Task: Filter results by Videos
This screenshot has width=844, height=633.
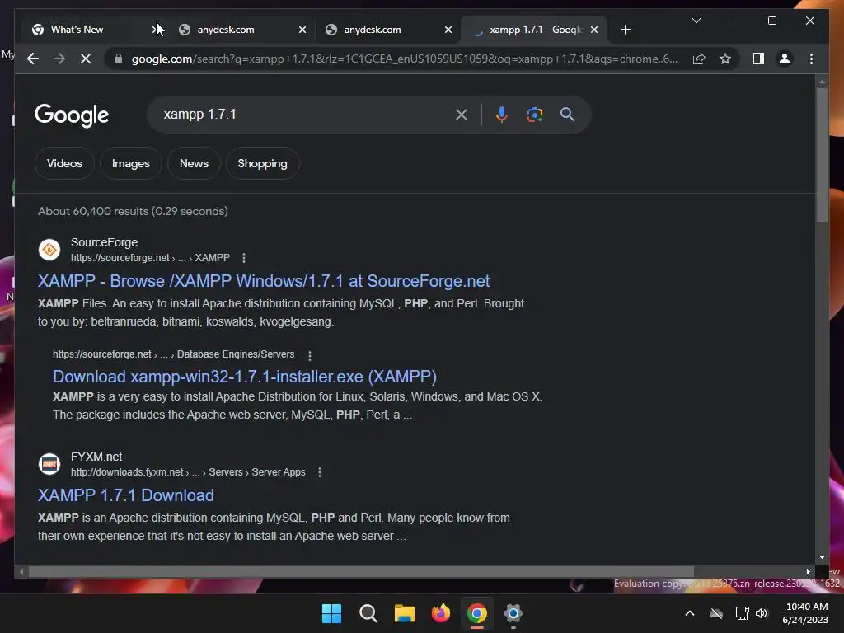Action: pos(64,163)
